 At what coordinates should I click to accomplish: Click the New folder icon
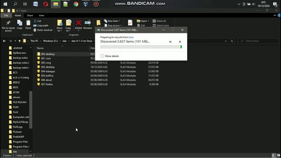(x=98, y=23)
